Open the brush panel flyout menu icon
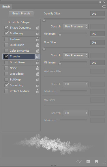Screen dimensions: 107x167 pyautogui.click(x=104, y=7)
